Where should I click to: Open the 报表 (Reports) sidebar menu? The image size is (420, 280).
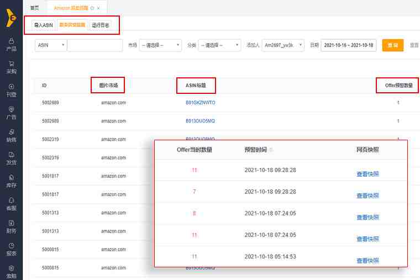[x=11, y=250]
